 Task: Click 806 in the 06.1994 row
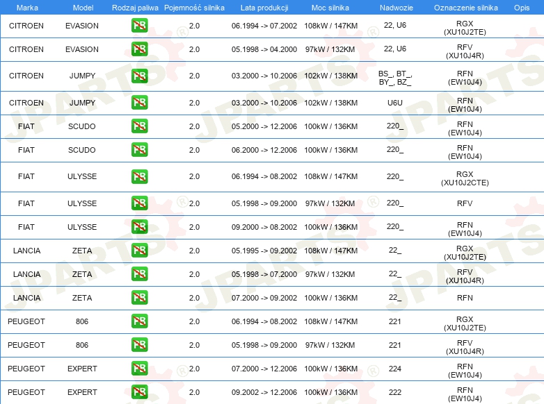pyautogui.click(x=82, y=321)
